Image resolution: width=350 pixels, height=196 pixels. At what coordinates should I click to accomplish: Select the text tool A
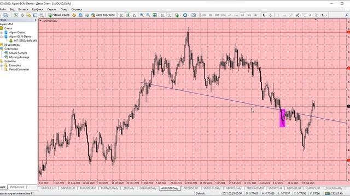(310, 15)
